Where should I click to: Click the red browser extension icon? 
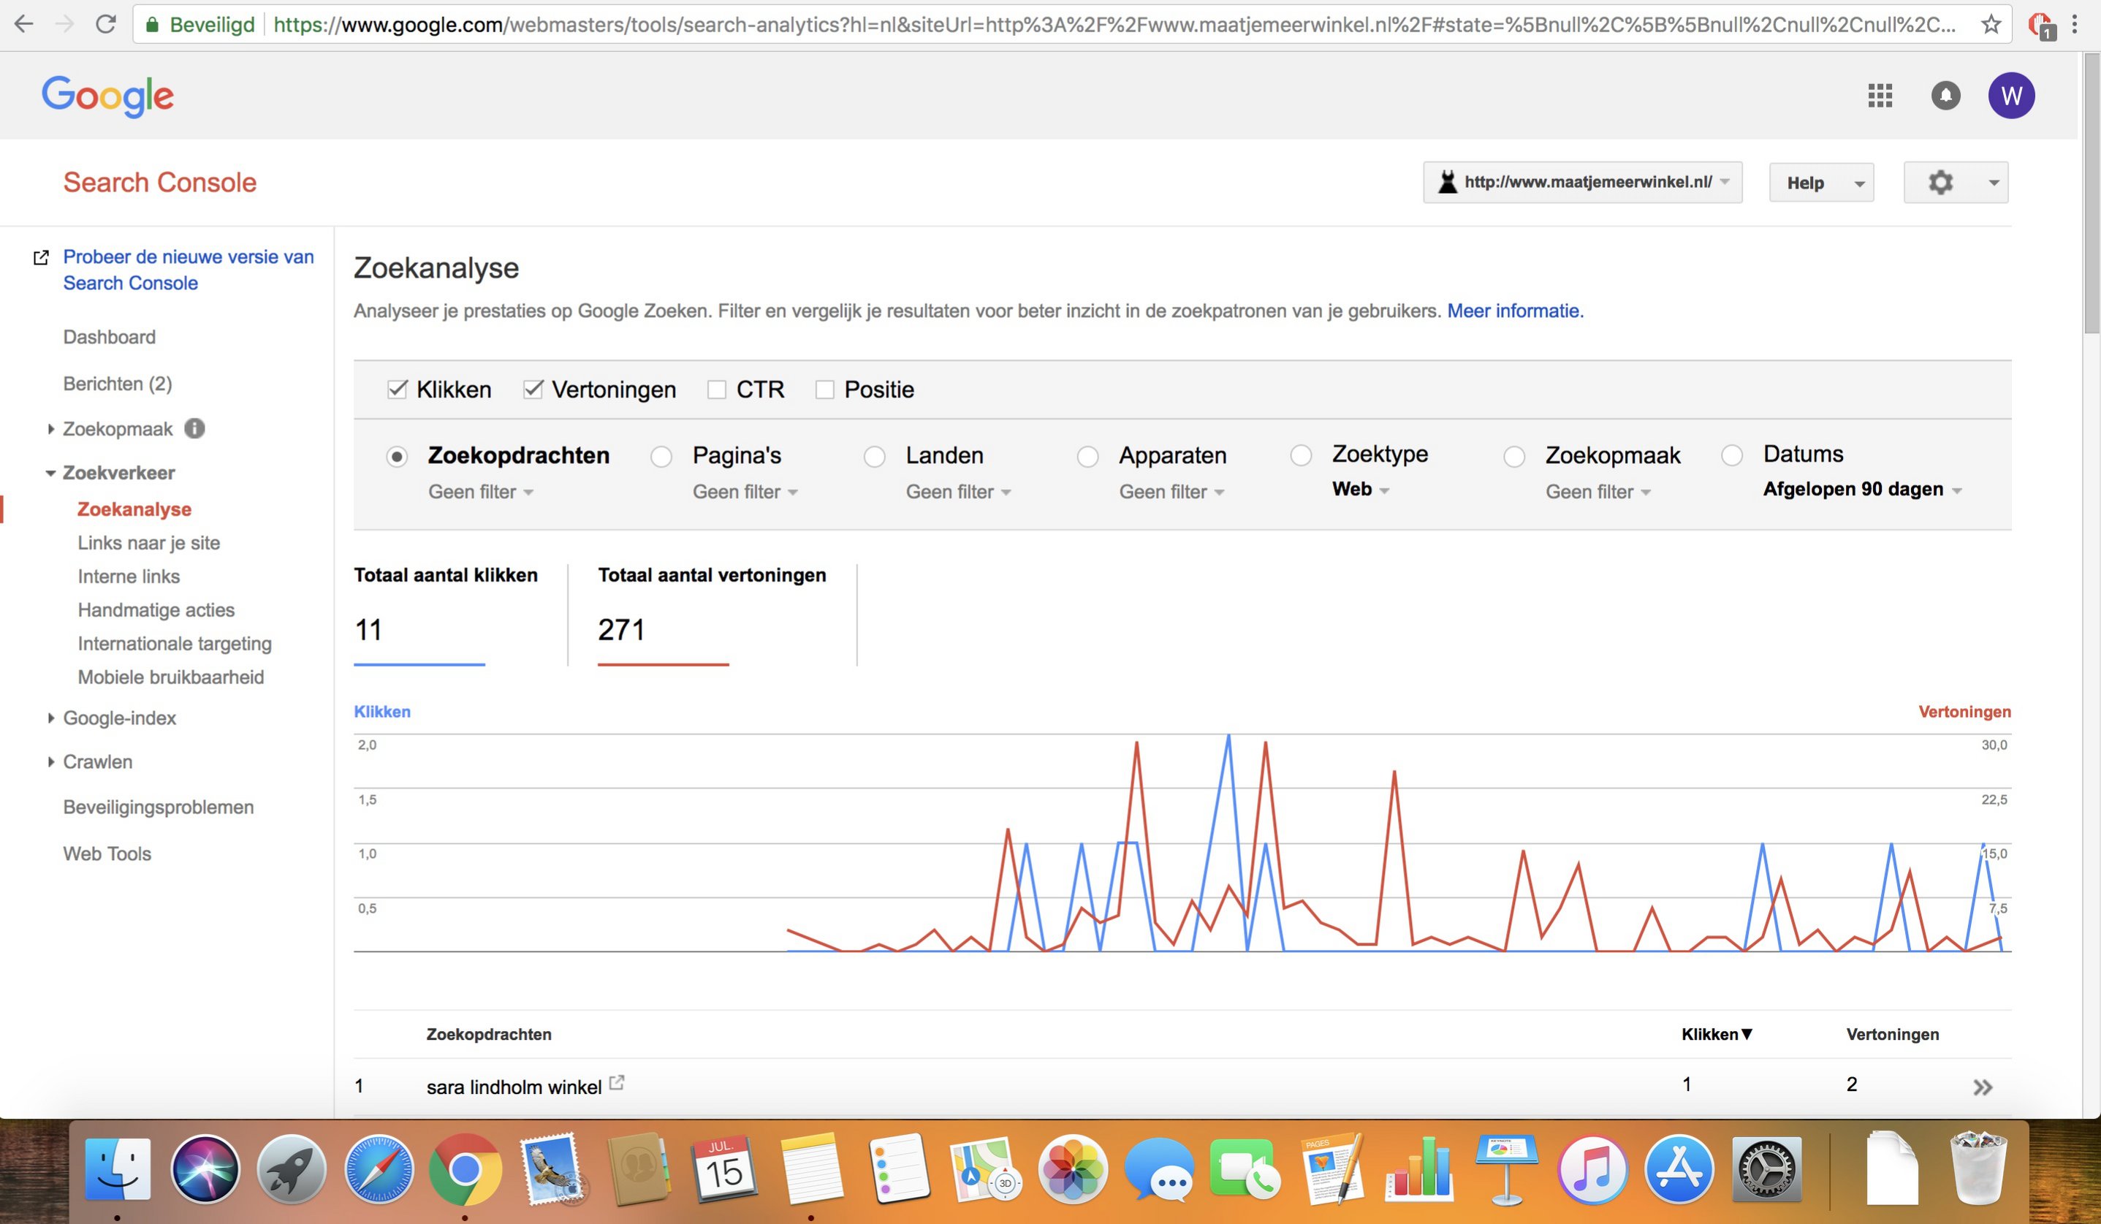(x=2040, y=26)
